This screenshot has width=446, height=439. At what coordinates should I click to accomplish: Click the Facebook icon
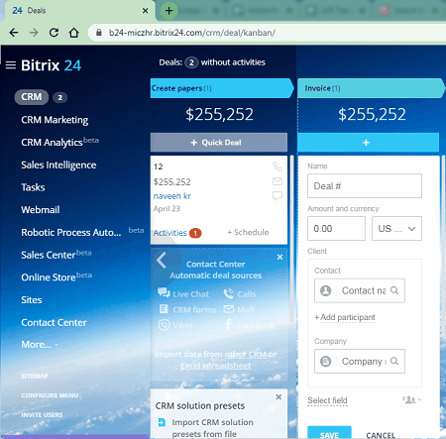228,325
